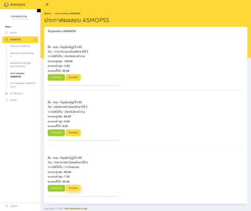Open พิมพ์บัตรประจำตัวผู้เข้าสอบ ASMOPSS item
Screen dimensions: 251x211
(x=21, y=65)
